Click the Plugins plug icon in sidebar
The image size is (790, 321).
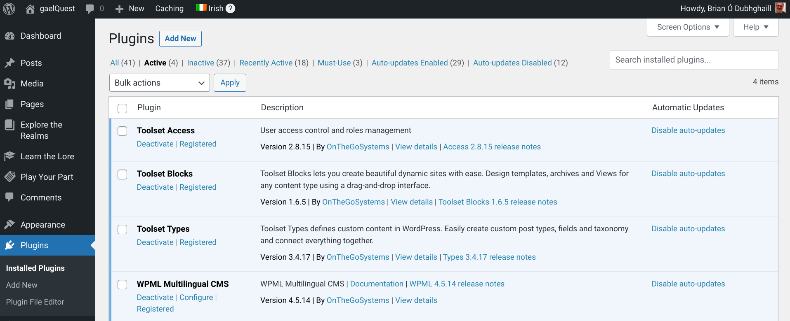[x=9, y=245]
